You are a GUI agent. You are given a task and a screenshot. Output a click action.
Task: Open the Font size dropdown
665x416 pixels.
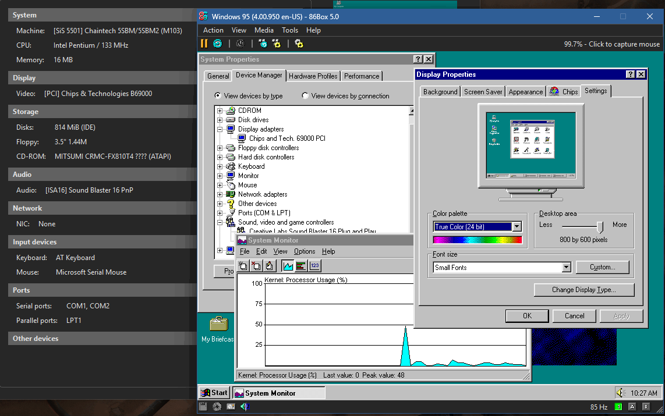[x=565, y=267]
